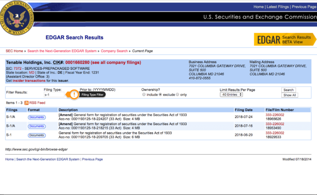Select film number 18965626
This screenshot has height=195, width=317.
click(273, 119)
